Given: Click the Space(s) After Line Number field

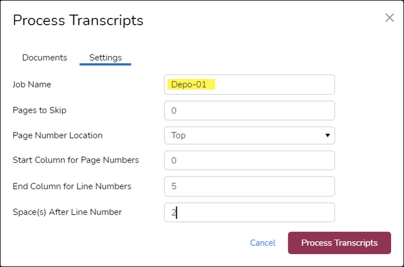Looking at the screenshot, I should 249,212.
